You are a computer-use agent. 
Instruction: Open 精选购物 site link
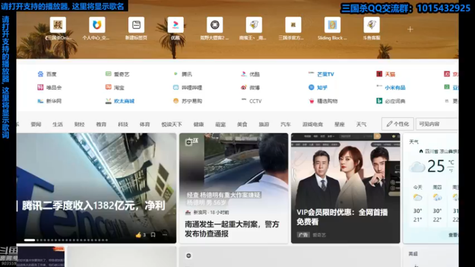(323, 101)
